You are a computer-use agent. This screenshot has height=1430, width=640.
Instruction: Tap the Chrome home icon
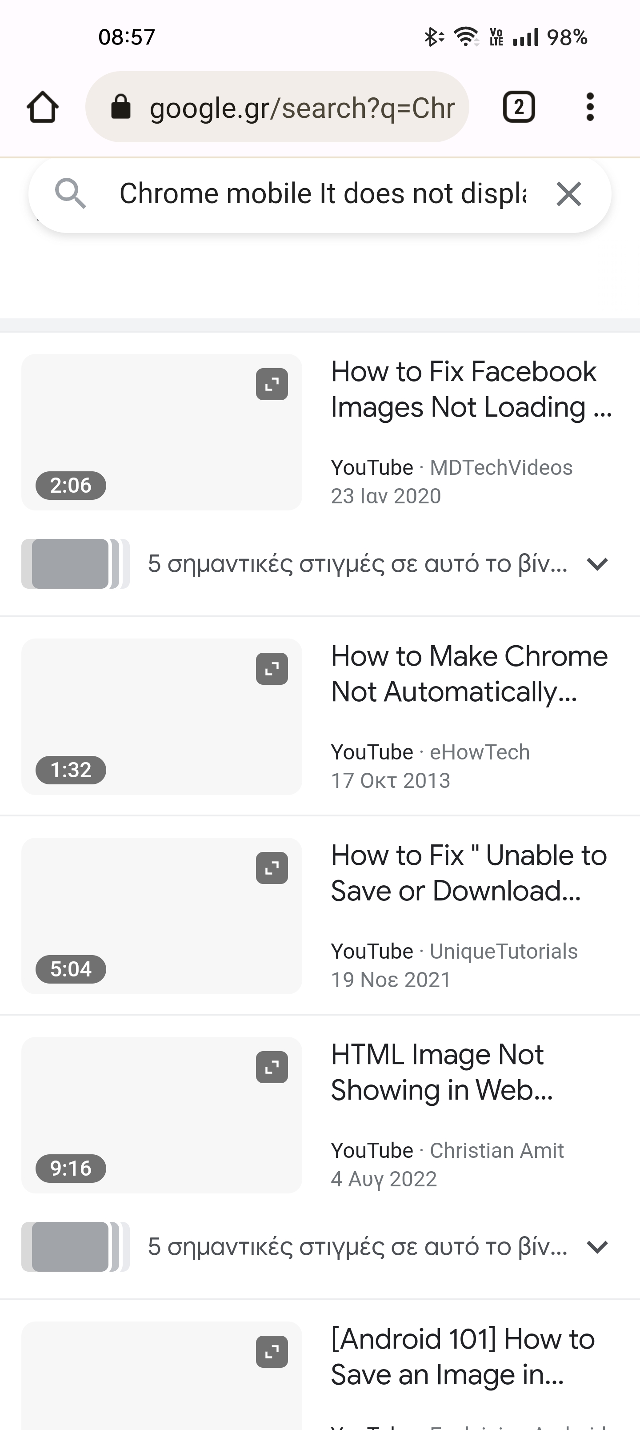pos(43,107)
